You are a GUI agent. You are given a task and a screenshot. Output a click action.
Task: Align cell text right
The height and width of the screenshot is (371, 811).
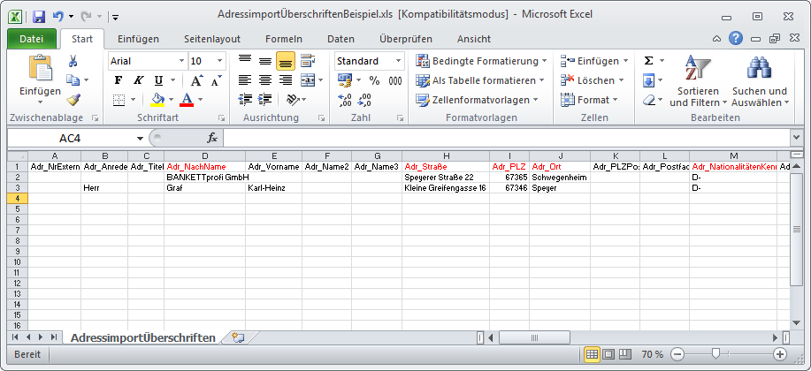coord(286,80)
